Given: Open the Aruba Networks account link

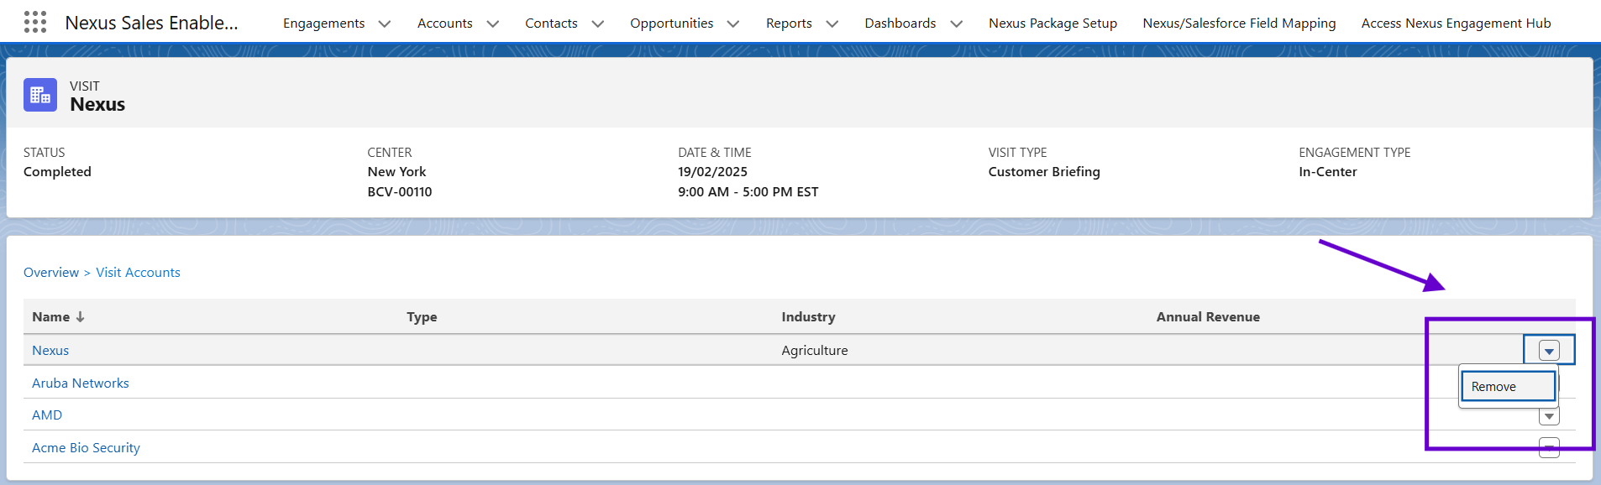Looking at the screenshot, I should point(81,383).
